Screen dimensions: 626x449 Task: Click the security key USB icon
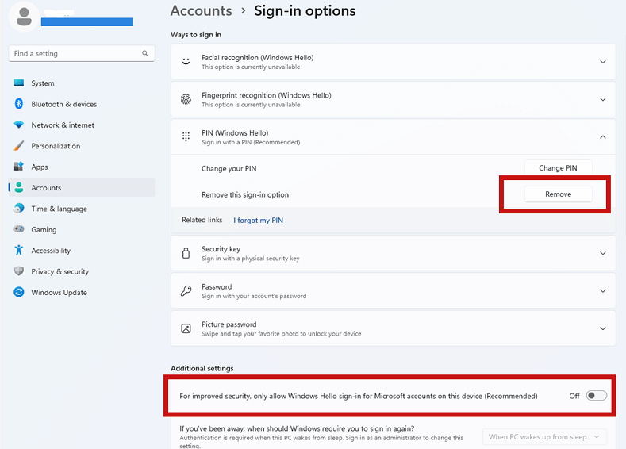click(186, 253)
